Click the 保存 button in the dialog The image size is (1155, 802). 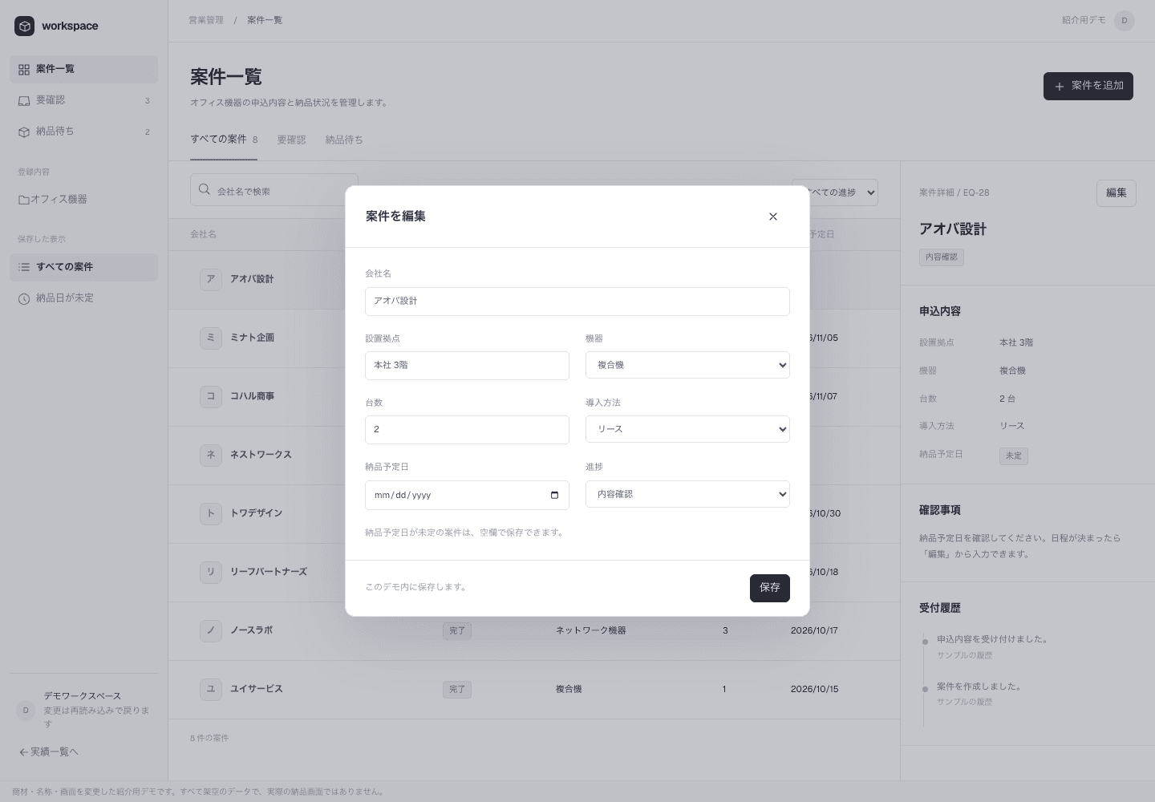(x=770, y=588)
